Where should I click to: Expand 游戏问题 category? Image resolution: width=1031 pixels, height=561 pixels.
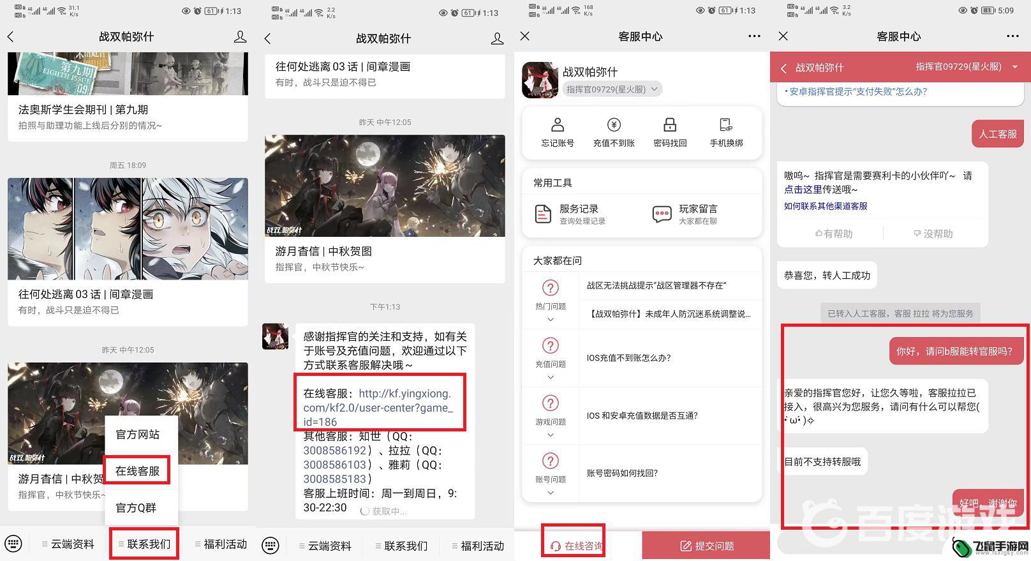pyautogui.click(x=551, y=415)
